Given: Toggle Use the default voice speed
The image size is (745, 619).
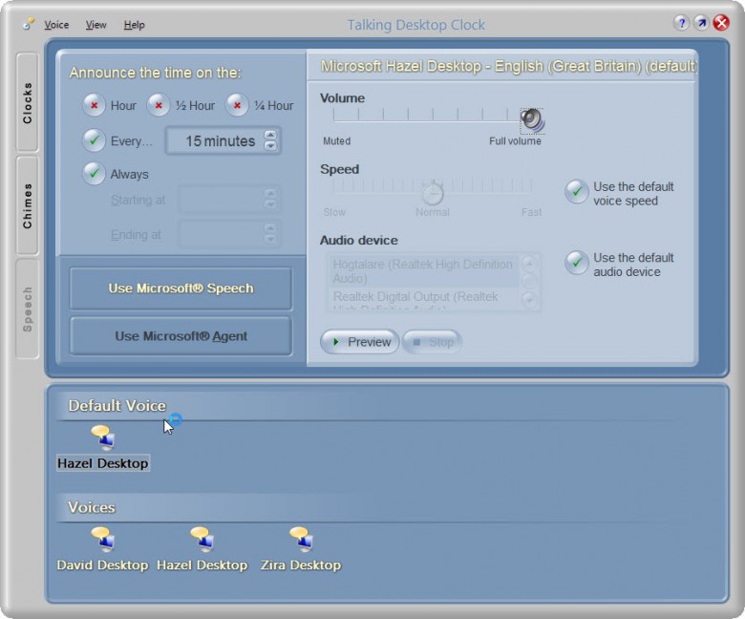Looking at the screenshot, I should [x=577, y=192].
